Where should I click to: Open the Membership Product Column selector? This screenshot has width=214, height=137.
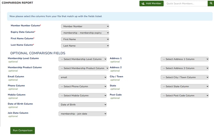tap(82, 68)
